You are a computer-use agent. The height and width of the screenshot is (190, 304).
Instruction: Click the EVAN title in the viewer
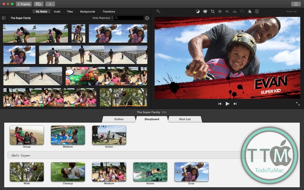[271, 82]
